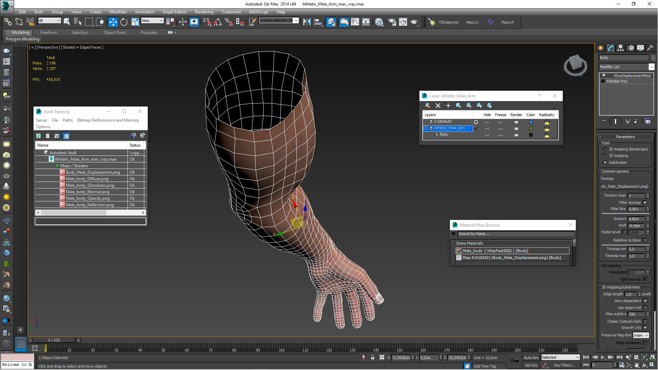This screenshot has height=370, width=658.
Task: Open the Utilities hammer panel icon
Action: 650,48
